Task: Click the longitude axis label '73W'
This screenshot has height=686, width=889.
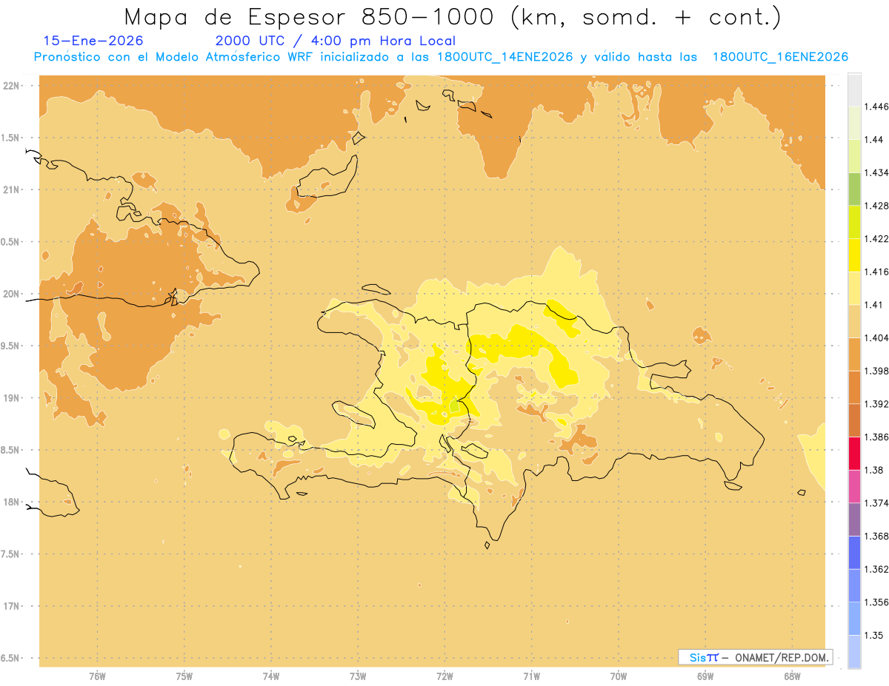Action: (358, 676)
